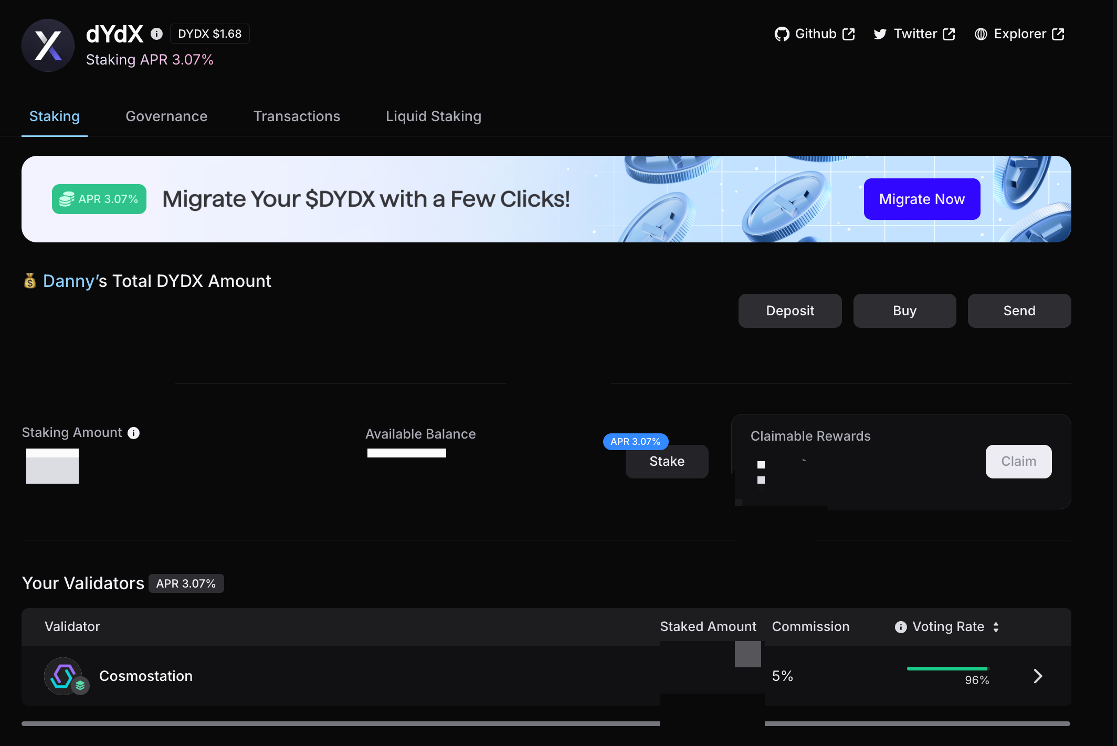The image size is (1117, 746).
Task: Click the 96% voting rate bar
Action: (x=947, y=668)
